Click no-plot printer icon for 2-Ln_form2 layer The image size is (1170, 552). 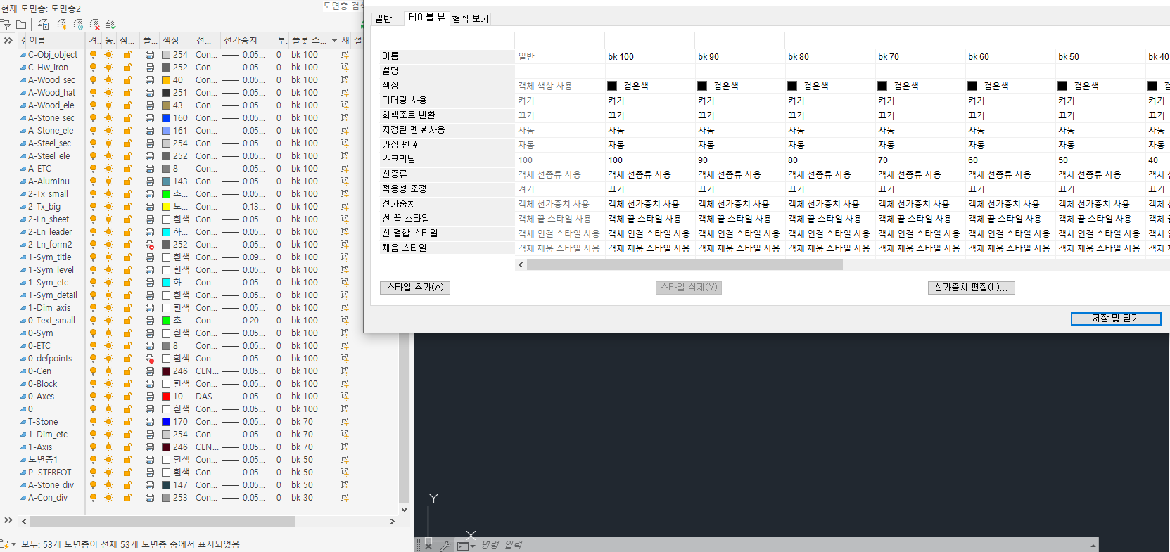pyautogui.click(x=150, y=245)
